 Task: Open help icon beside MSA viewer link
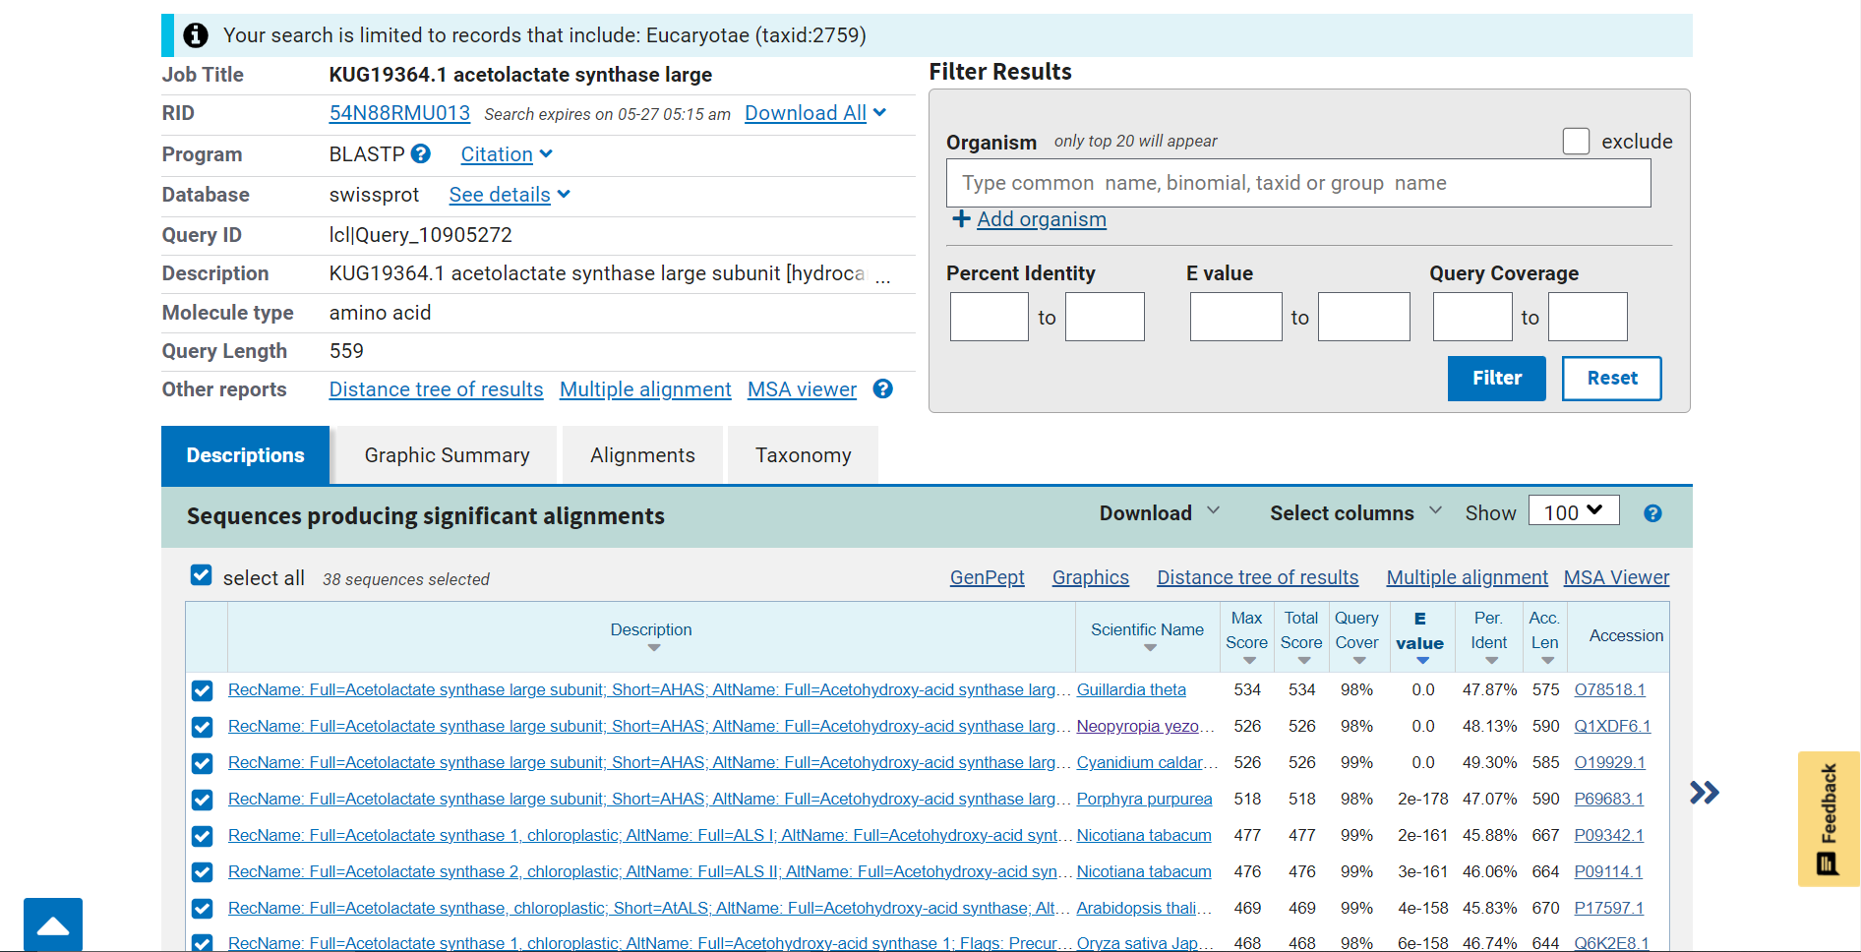click(x=883, y=388)
